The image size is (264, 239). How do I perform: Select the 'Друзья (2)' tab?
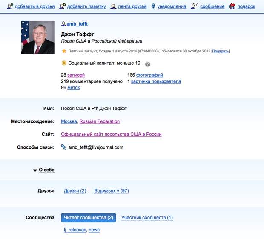point(75,191)
